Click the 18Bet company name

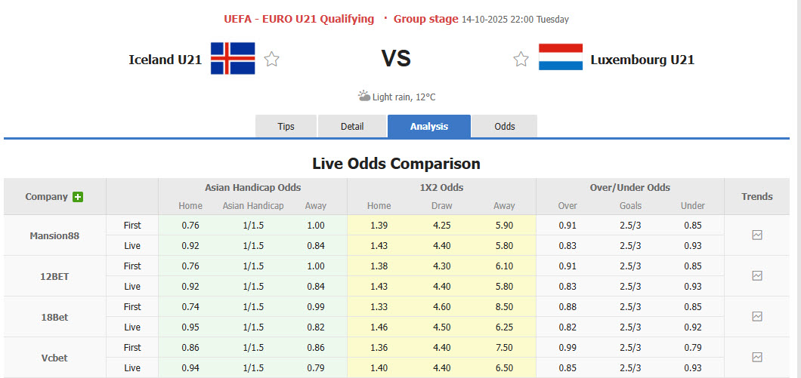coord(54,317)
